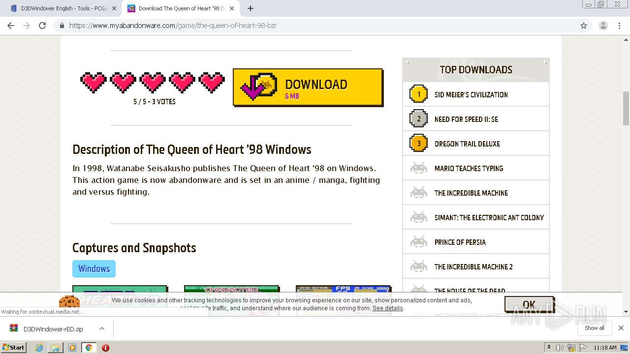Open the volume control in system tray

click(560, 348)
